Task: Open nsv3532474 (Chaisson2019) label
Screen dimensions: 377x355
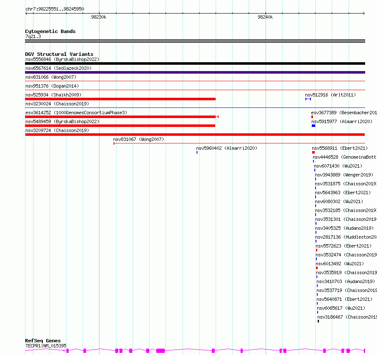Action: coord(346,255)
